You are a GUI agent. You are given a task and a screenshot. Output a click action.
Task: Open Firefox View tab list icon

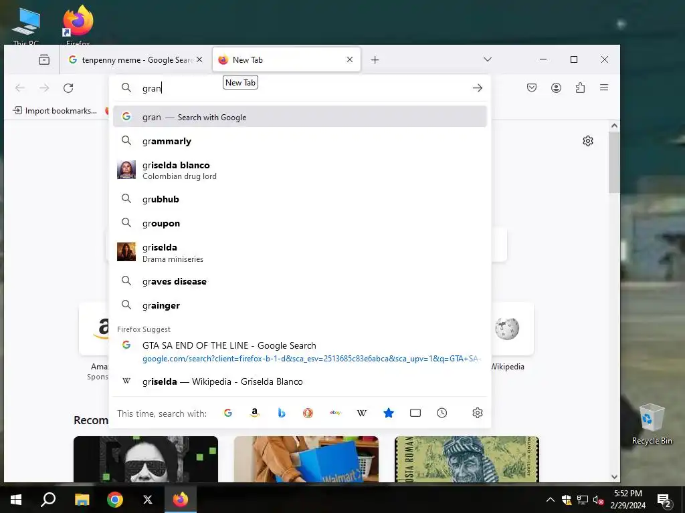coord(44,59)
